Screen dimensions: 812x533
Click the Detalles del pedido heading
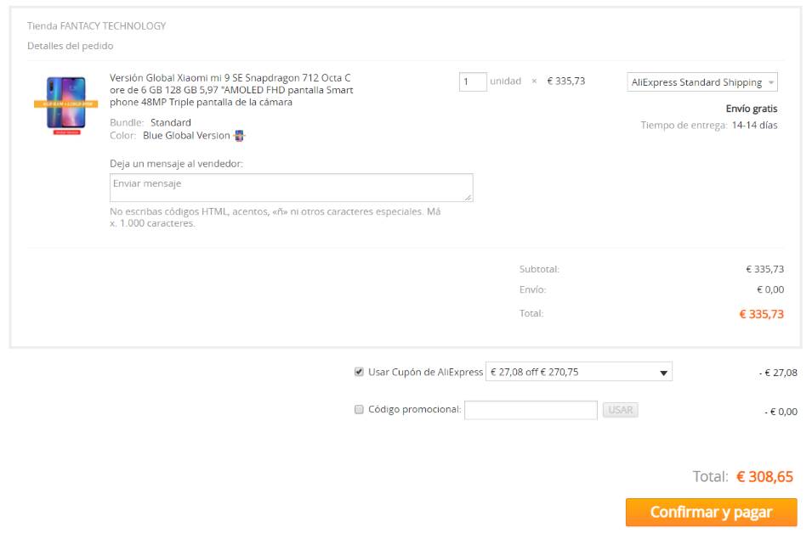tap(70, 46)
